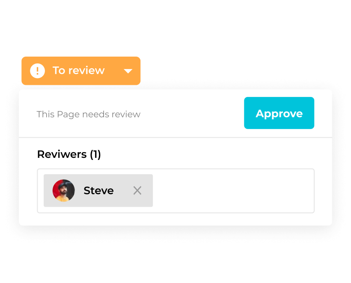Click the Steve name text

pos(98,190)
